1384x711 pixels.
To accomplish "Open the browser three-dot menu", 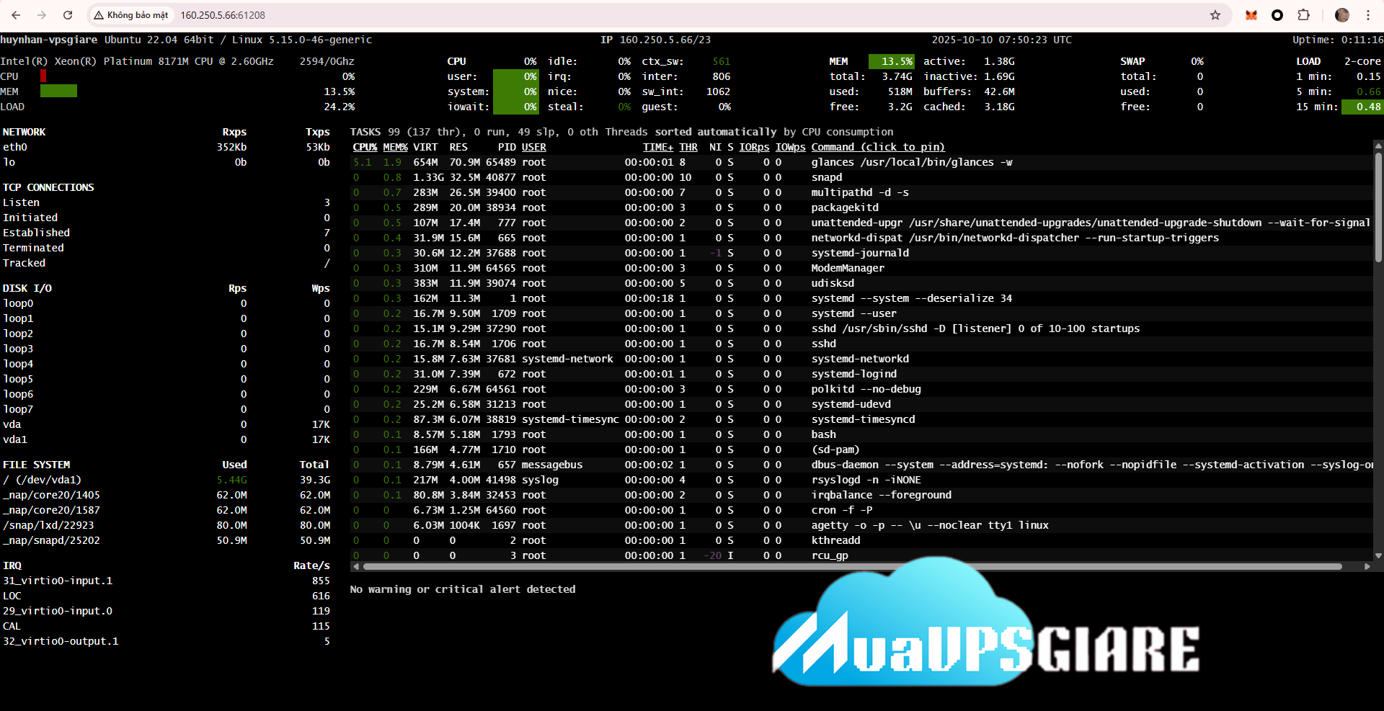I will pos(1367,15).
